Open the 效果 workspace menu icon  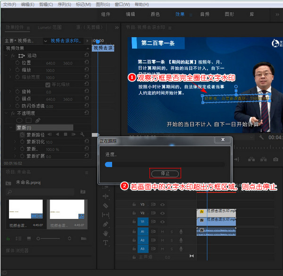pyautogui.click(x=191, y=15)
